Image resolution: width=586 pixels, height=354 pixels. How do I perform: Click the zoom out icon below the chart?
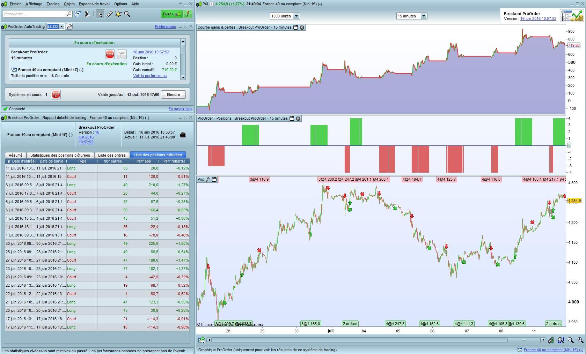(x=571, y=340)
